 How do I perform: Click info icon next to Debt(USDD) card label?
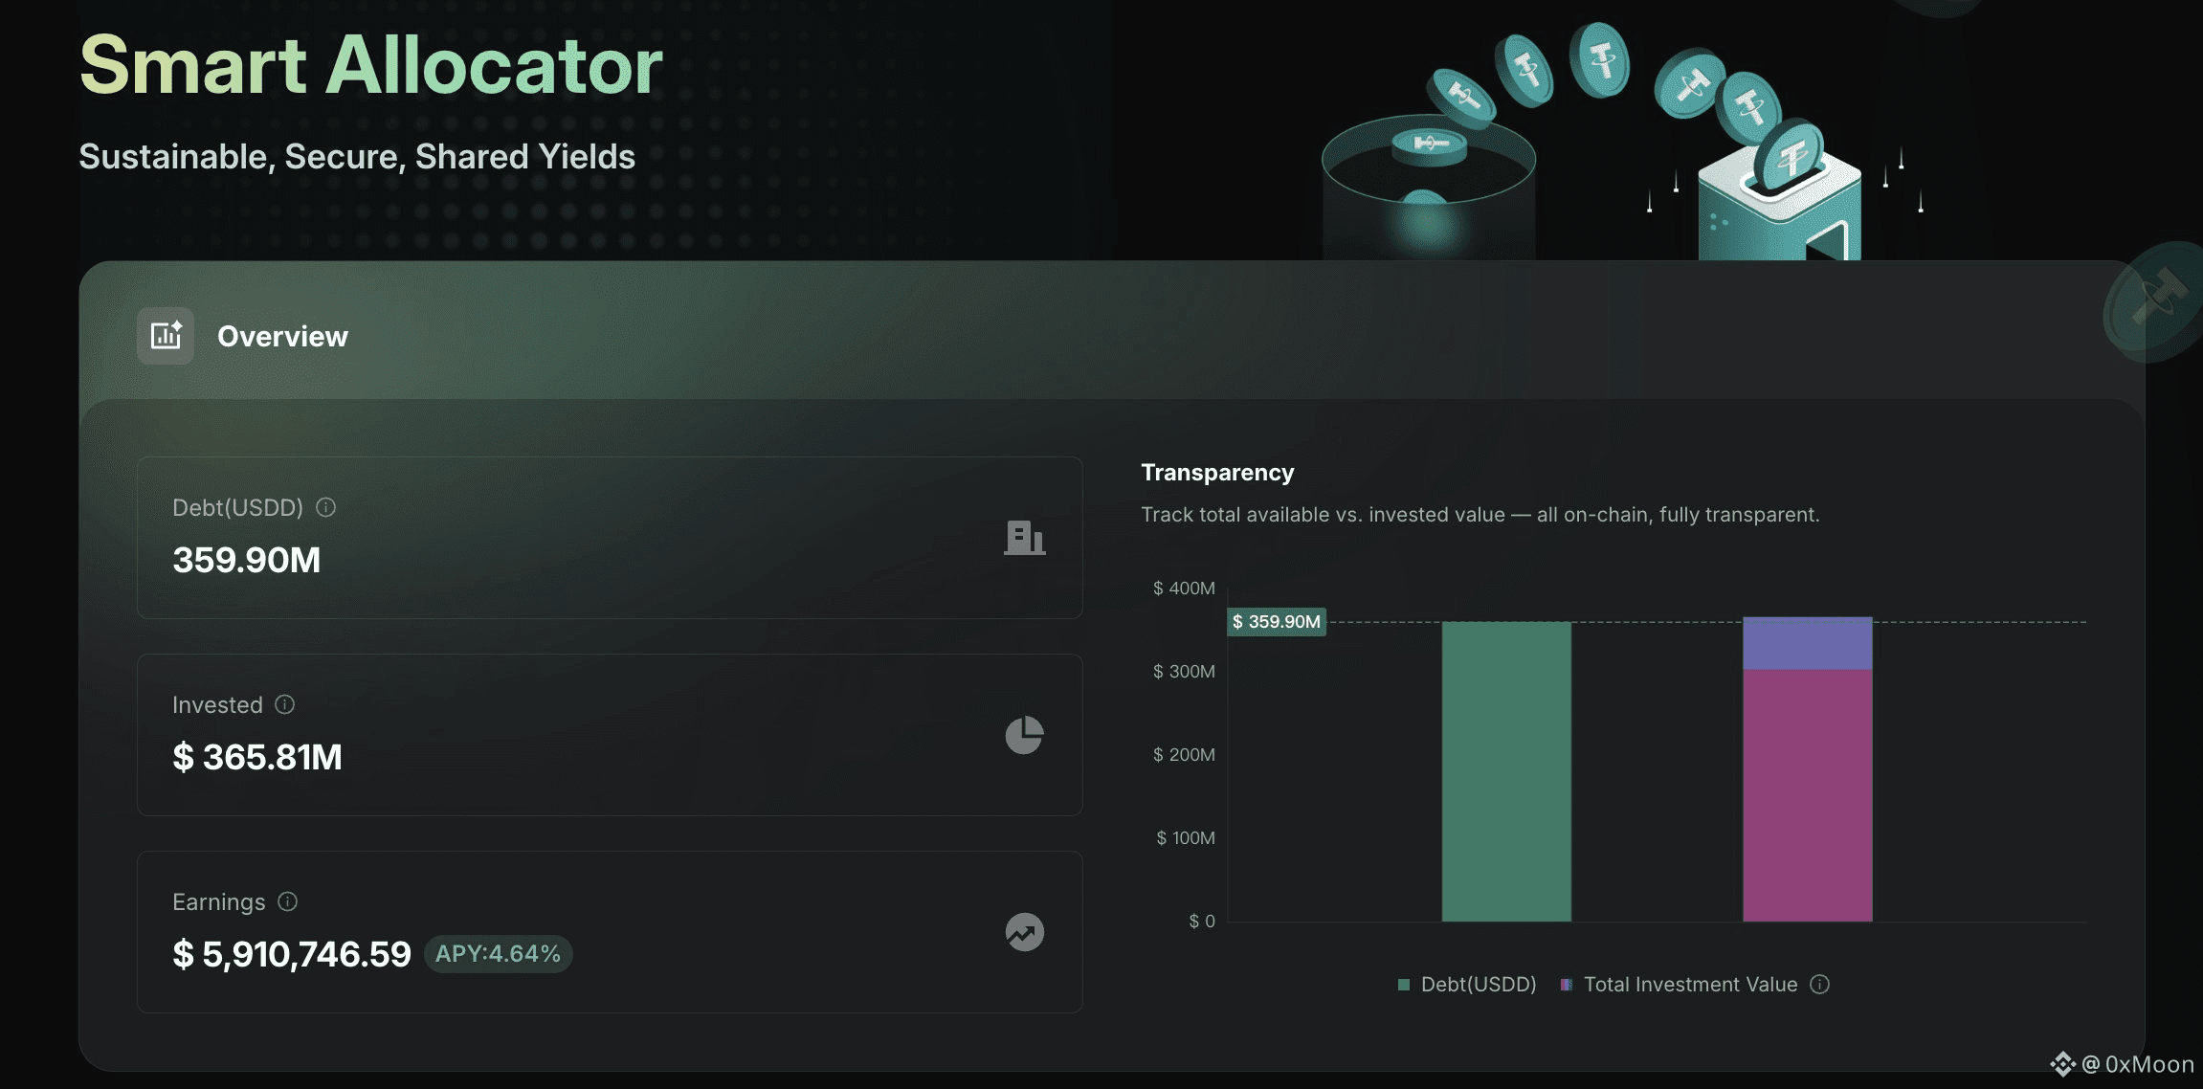point(325,507)
